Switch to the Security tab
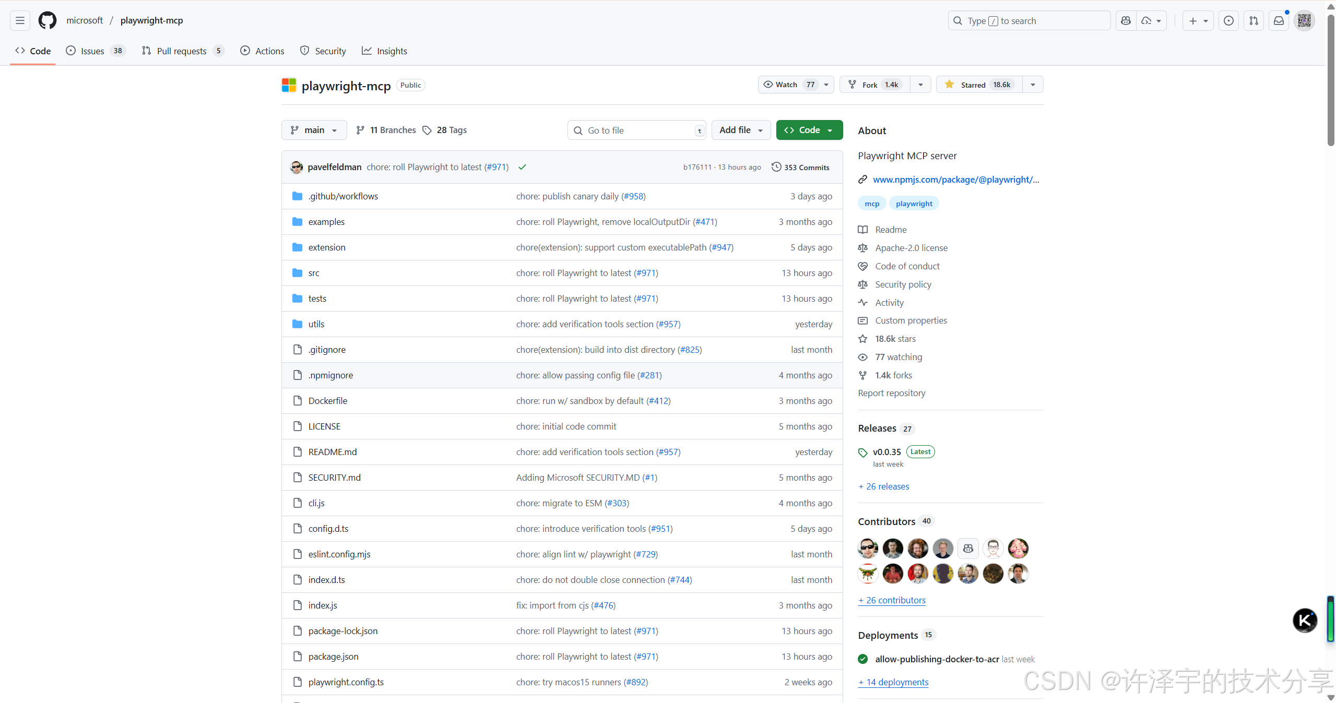 [323, 51]
